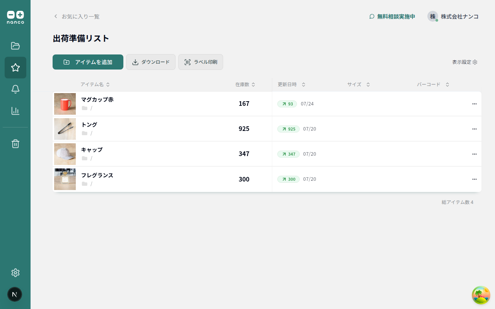Sort by 更新日時 column
Viewport: 495px width, 309px height.
pos(292,85)
